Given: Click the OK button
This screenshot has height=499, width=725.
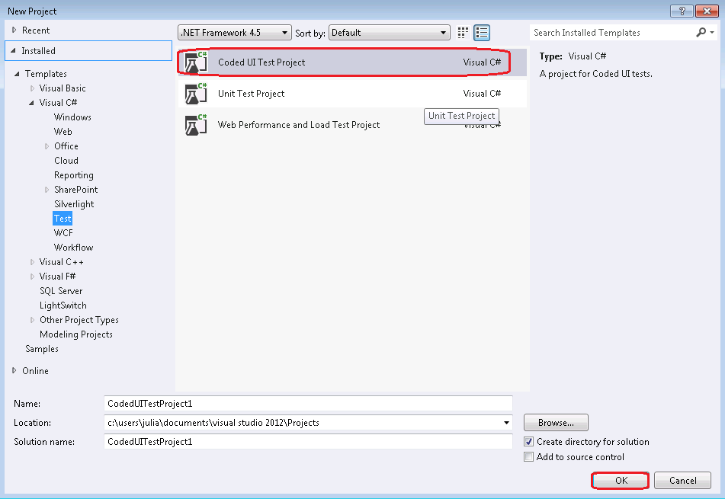Looking at the screenshot, I should coord(621,481).
